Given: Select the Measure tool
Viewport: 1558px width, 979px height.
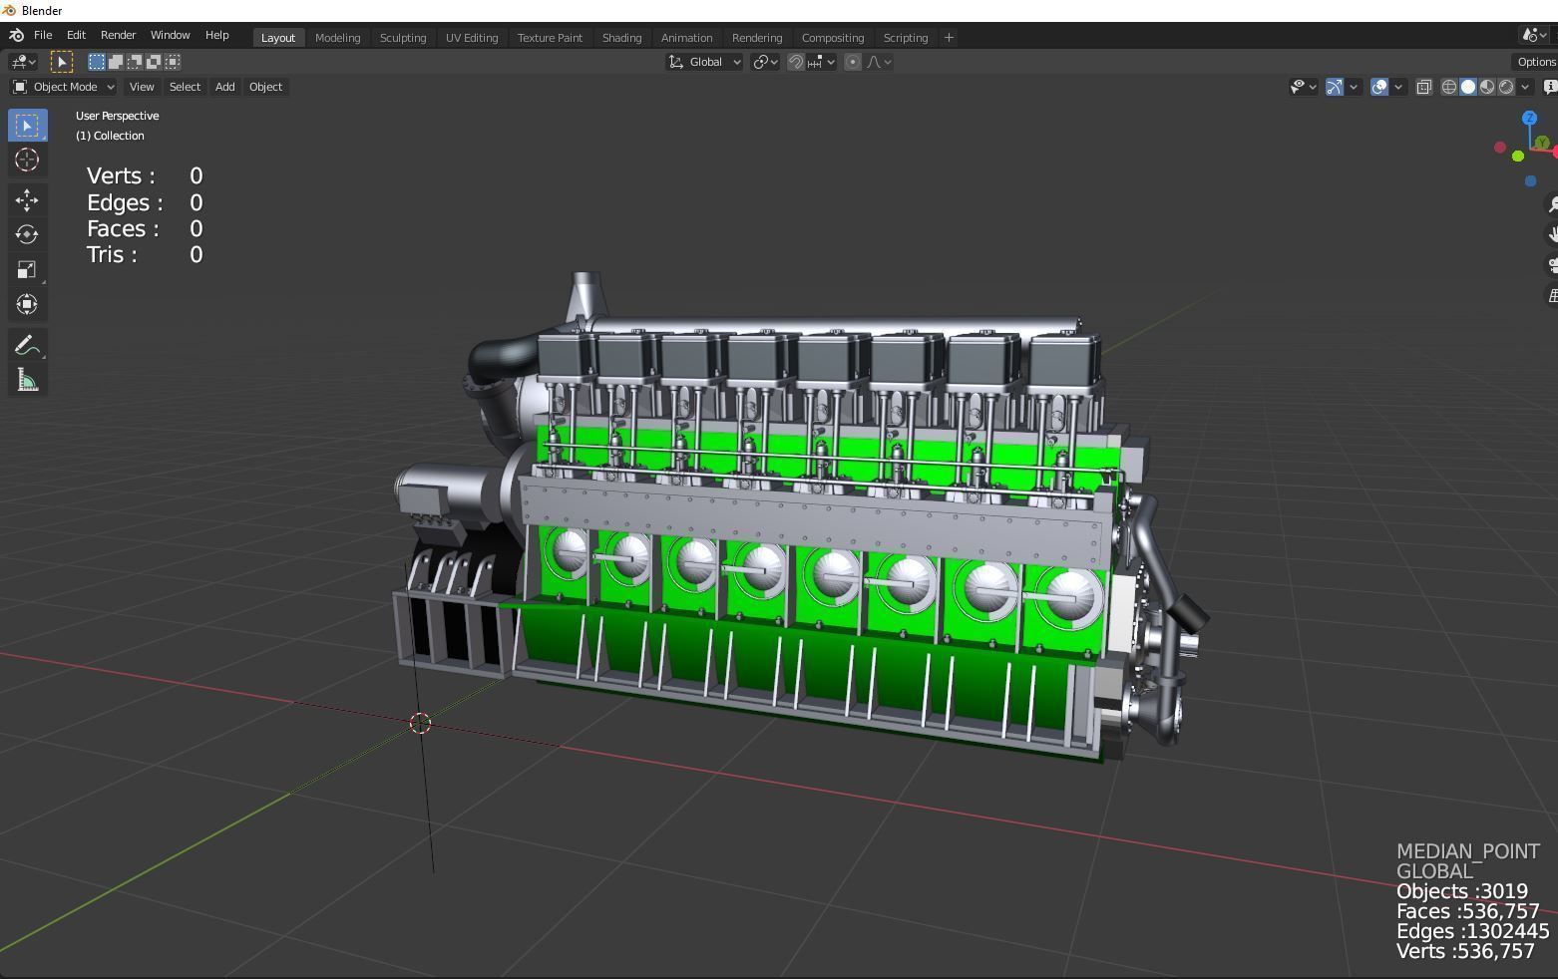Looking at the screenshot, I should [x=27, y=380].
